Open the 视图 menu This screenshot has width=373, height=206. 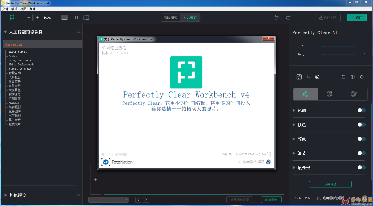coord(23,9)
